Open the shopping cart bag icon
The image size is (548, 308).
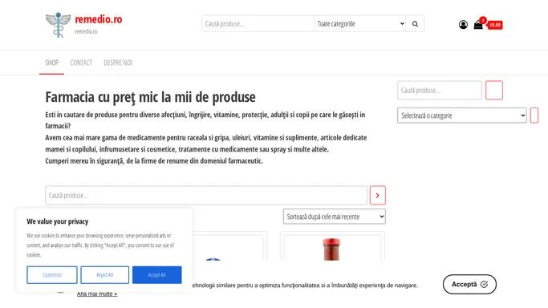pyautogui.click(x=478, y=25)
